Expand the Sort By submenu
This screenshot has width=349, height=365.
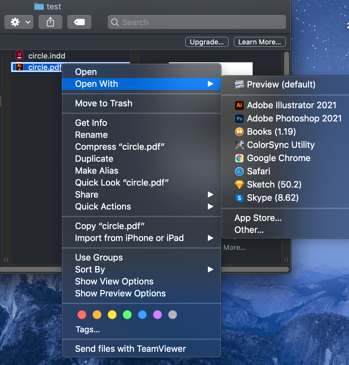pyautogui.click(x=90, y=269)
